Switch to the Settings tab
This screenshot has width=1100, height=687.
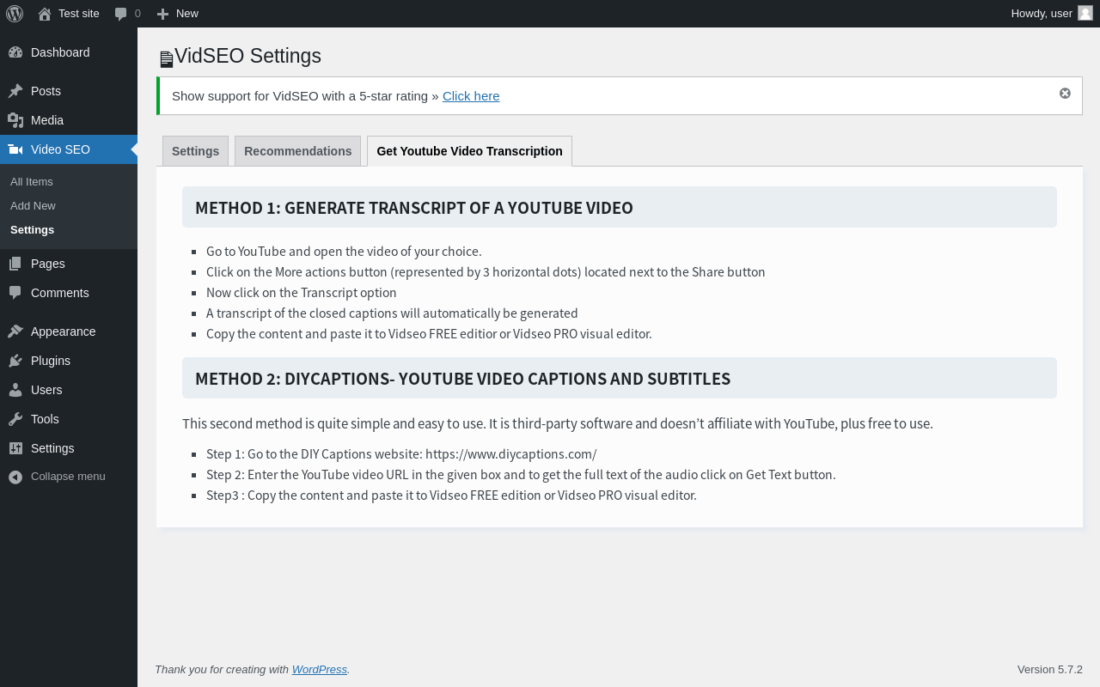point(195,151)
